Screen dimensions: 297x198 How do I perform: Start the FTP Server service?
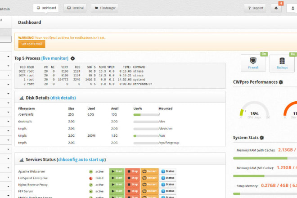(x=117, y=191)
